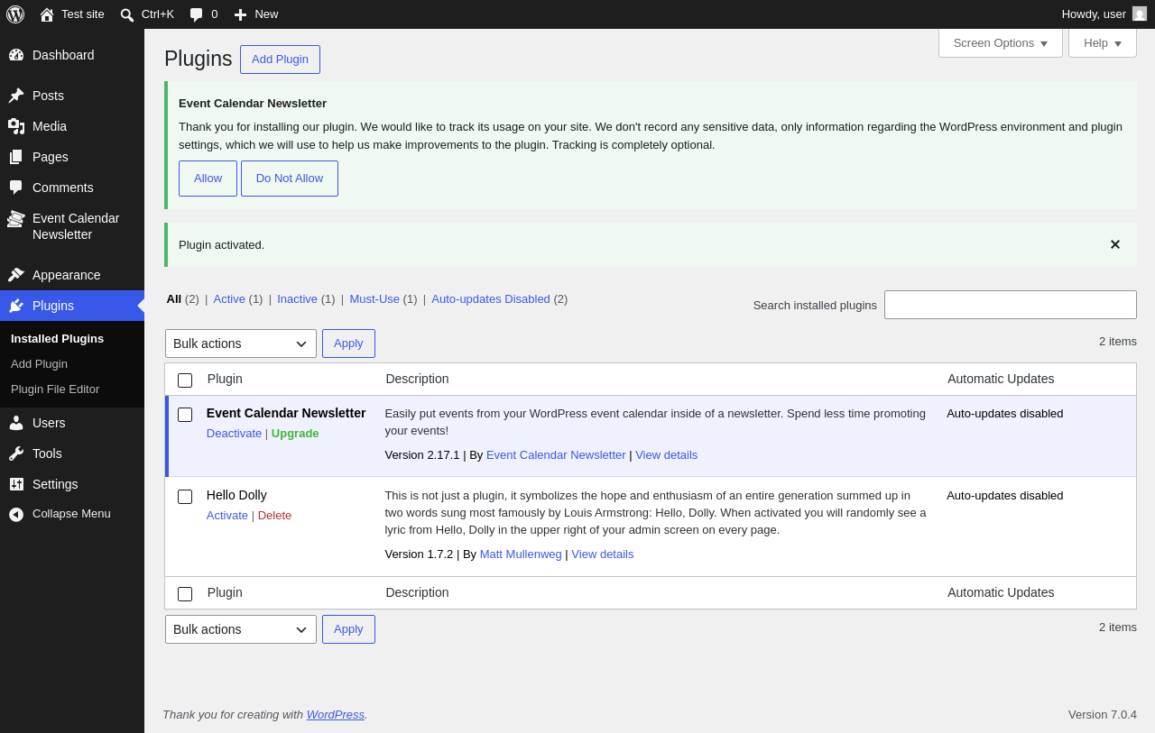This screenshot has height=733, width=1155.
Task: Open top Bulk actions dropdown
Action: tap(241, 344)
